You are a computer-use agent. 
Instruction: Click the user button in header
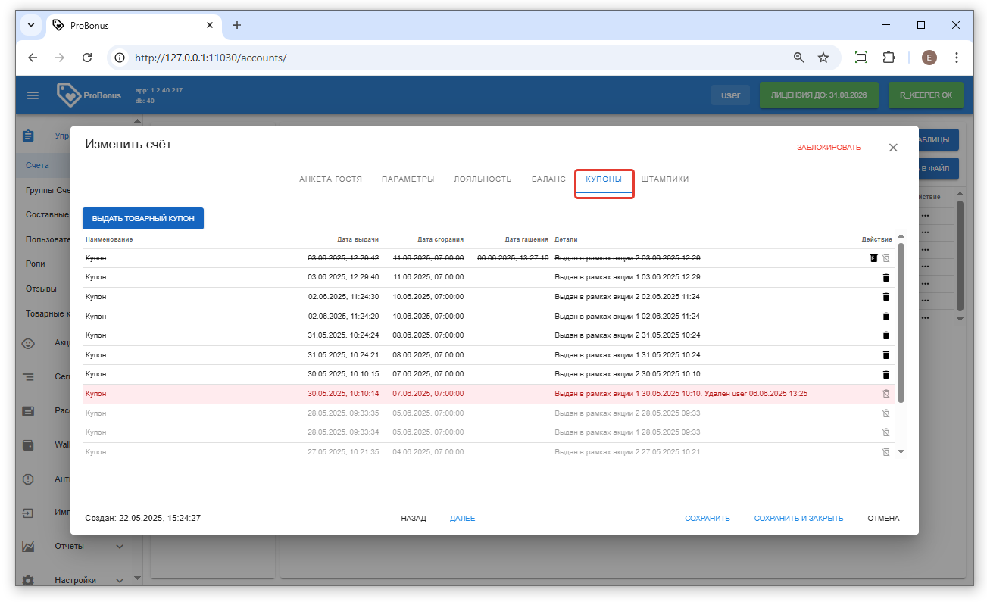pyautogui.click(x=730, y=95)
